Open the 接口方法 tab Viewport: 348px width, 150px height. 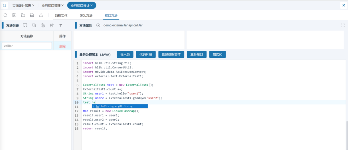coord(111,15)
